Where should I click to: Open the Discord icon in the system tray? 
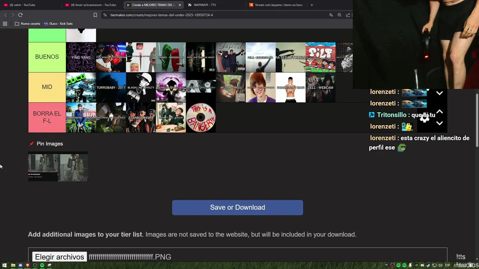point(422,265)
